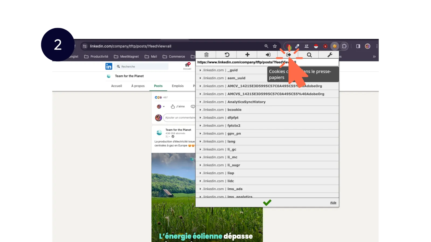Click the LinkedIn Recherche search field
431x242 pixels.
(x=142, y=66)
